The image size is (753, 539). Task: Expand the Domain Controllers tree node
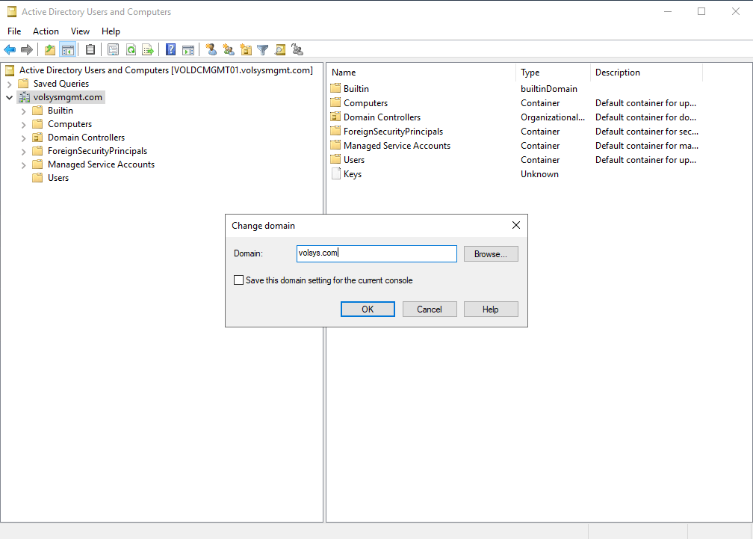[24, 138]
